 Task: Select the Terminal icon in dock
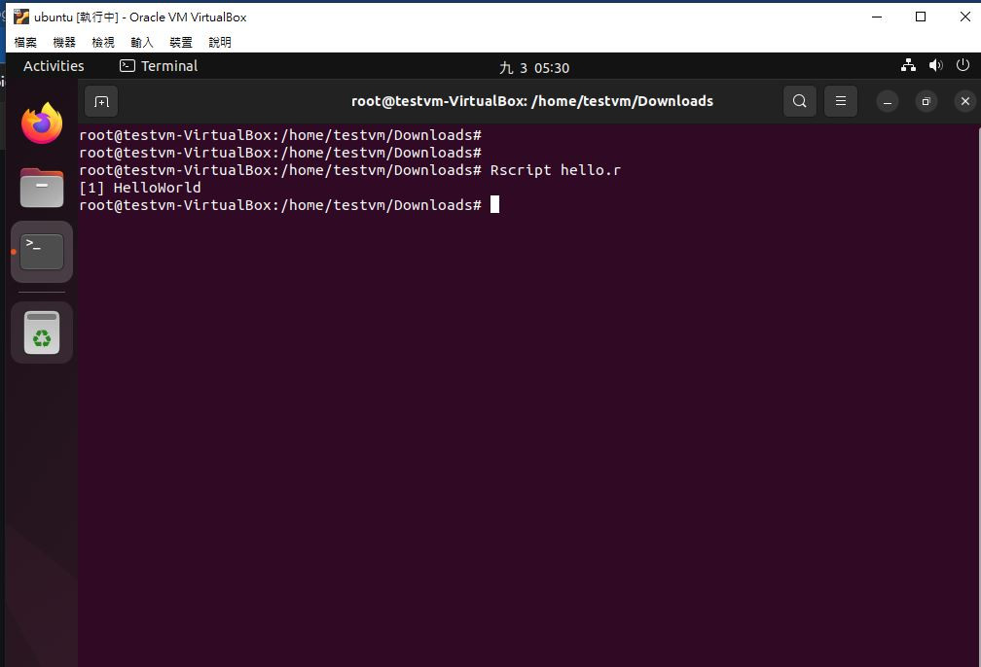coord(42,252)
